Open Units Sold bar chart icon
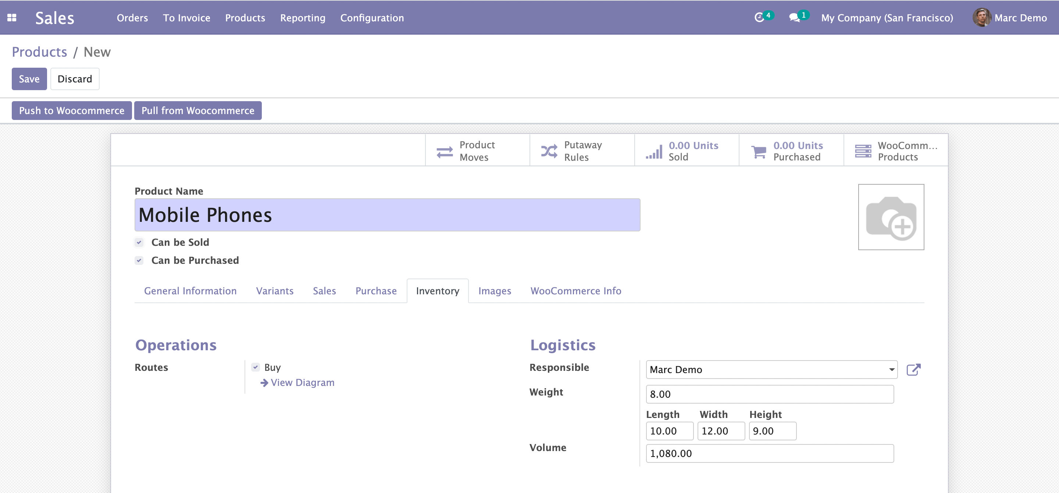 pyautogui.click(x=654, y=151)
